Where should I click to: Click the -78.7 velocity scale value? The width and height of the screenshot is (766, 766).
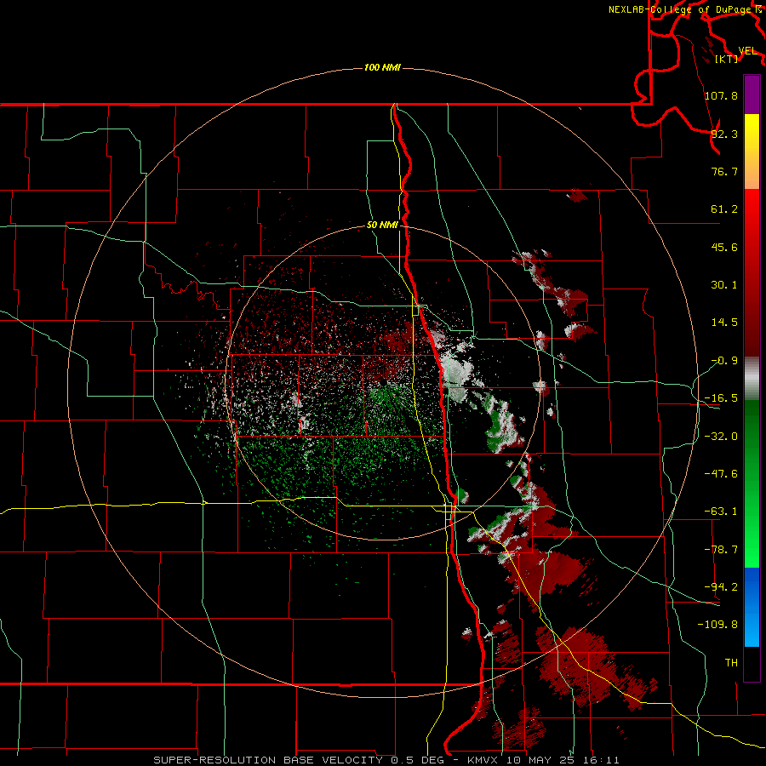point(721,550)
